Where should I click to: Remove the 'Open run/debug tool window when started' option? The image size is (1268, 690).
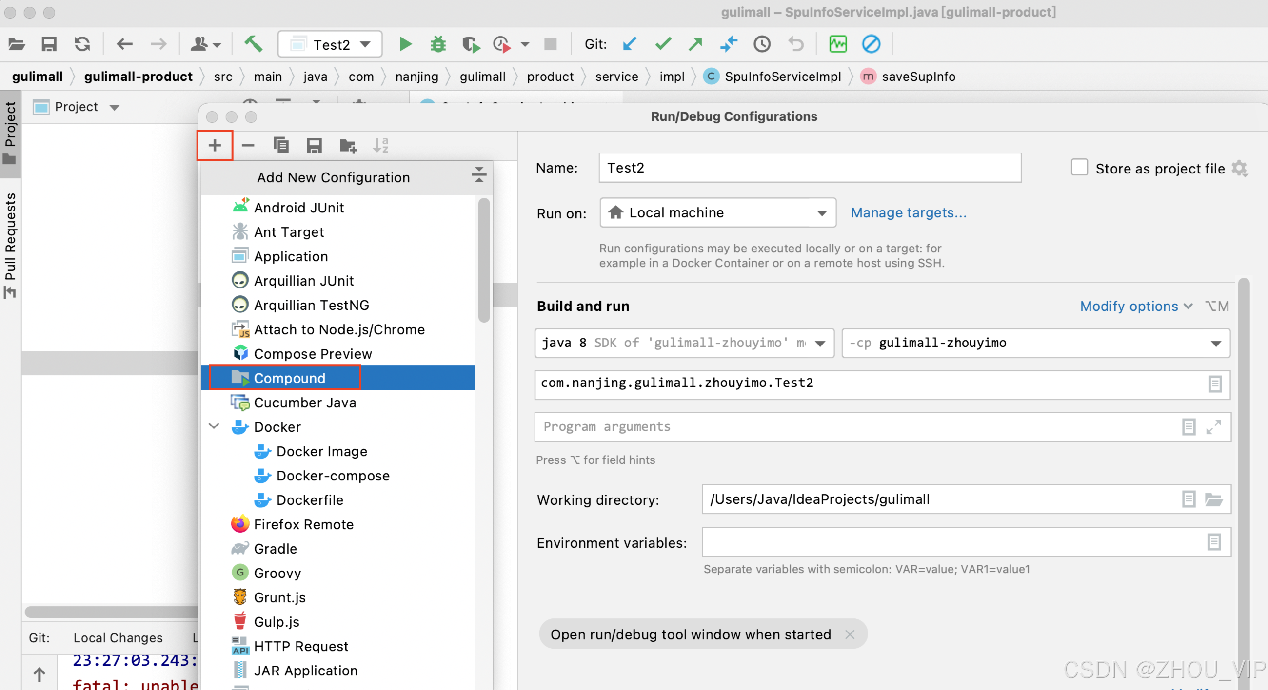click(850, 634)
